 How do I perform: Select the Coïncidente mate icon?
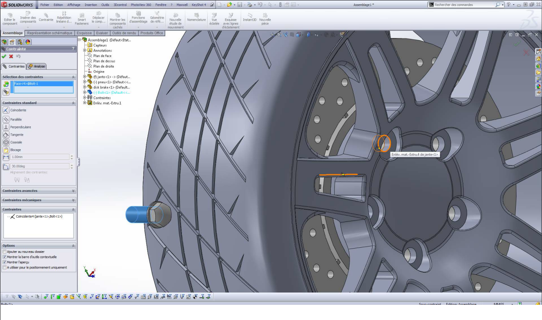(x=6, y=110)
